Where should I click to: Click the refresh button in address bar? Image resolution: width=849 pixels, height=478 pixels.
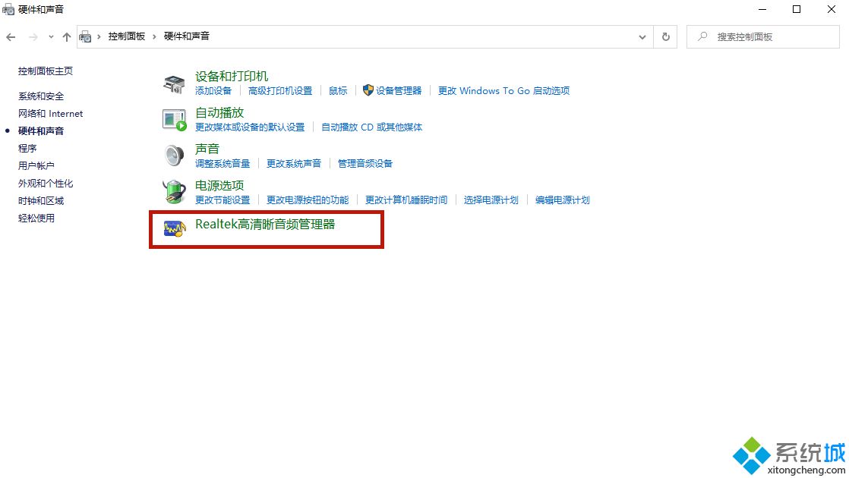(666, 36)
